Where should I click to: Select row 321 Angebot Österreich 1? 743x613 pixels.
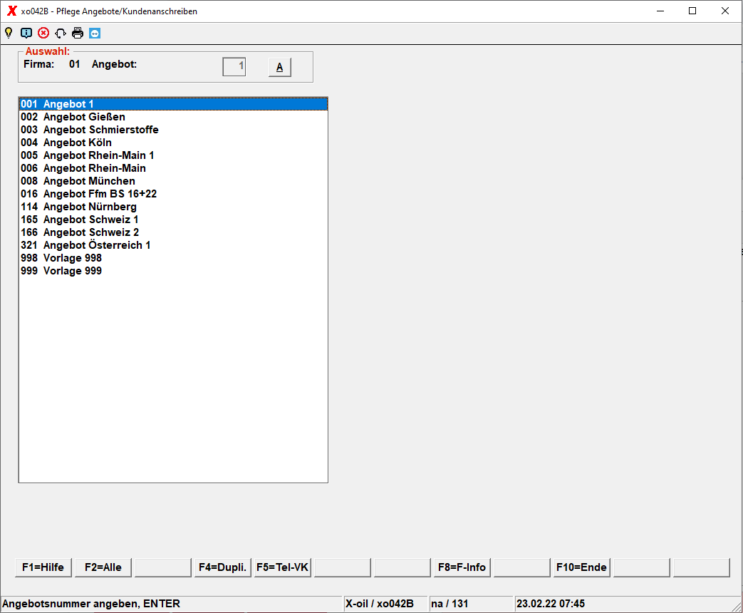[173, 244]
